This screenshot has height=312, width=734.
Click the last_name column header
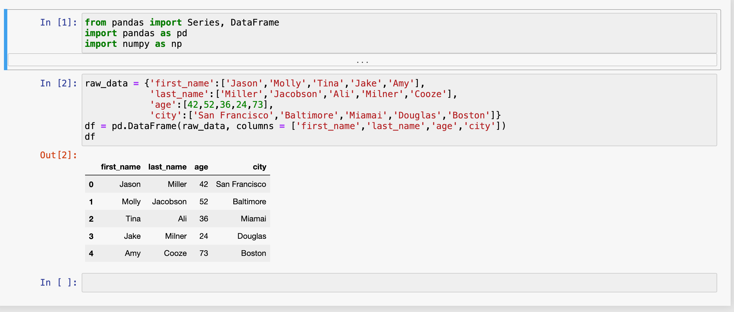(x=167, y=167)
